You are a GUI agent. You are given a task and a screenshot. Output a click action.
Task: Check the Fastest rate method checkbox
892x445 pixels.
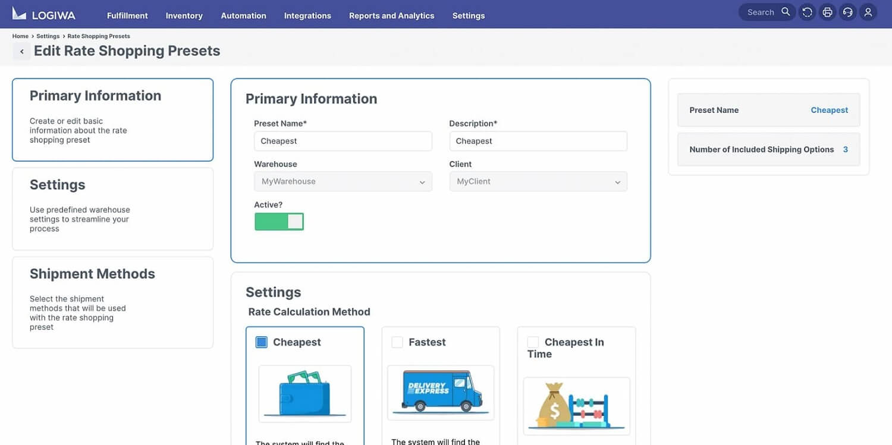(397, 342)
